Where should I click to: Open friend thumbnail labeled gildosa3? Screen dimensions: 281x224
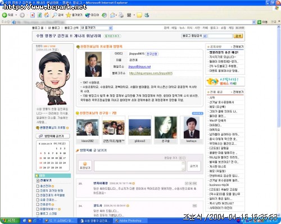(x=140, y=130)
